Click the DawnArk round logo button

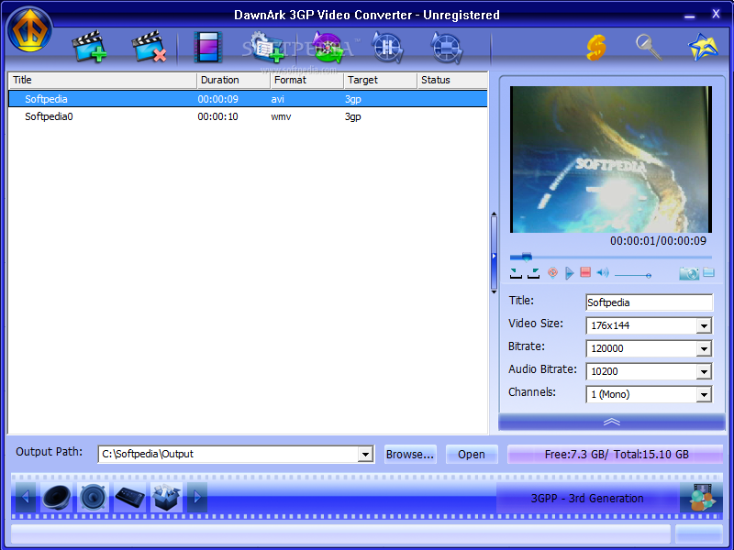29,30
